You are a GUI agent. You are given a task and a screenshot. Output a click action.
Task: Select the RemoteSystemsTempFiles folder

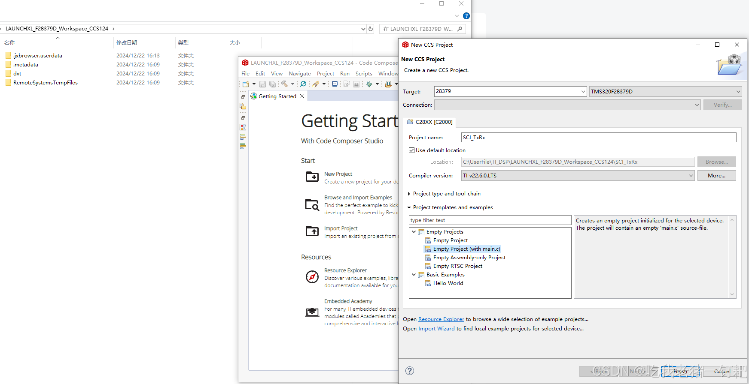pyautogui.click(x=45, y=82)
